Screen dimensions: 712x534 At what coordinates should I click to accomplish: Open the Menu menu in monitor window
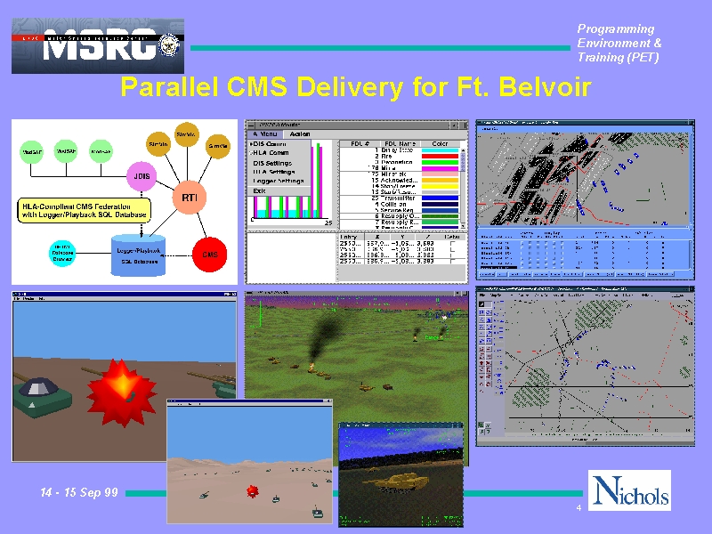pos(265,134)
